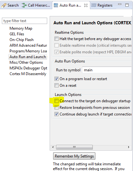This screenshot has height=171, width=133.
Task: Enable Restore breakpoints from previous session
Action: (x=56, y=108)
